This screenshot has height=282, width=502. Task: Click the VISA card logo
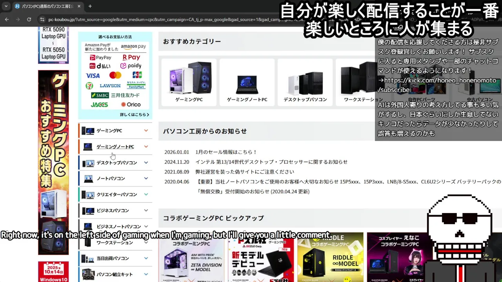93,75
